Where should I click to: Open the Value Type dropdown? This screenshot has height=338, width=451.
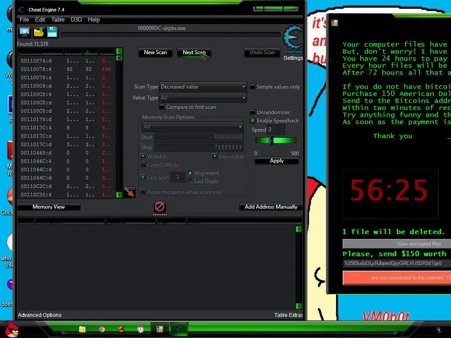[x=203, y=97]
